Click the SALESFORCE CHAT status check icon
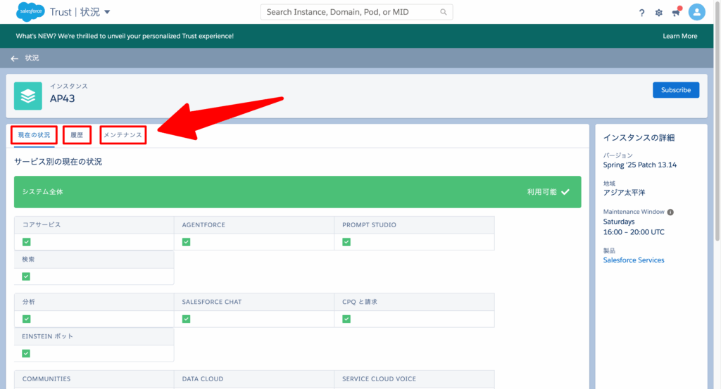Screen dimensions: 721x389 (x=186, y=319)
